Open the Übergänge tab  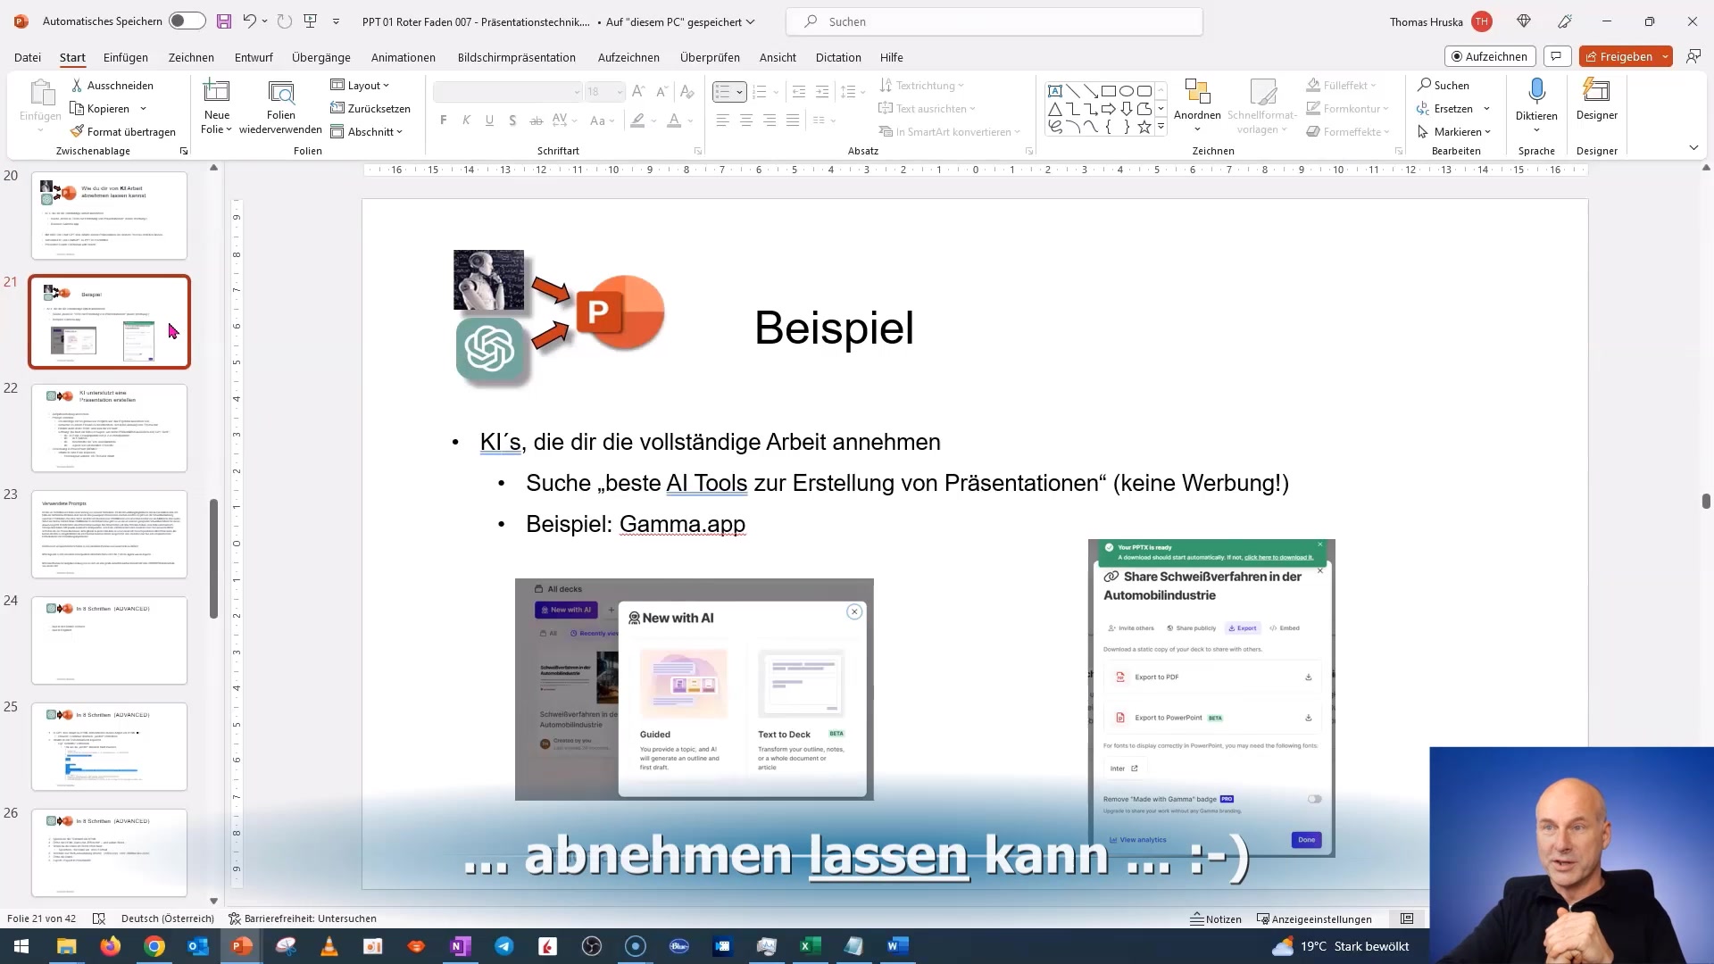coord(320,57)
